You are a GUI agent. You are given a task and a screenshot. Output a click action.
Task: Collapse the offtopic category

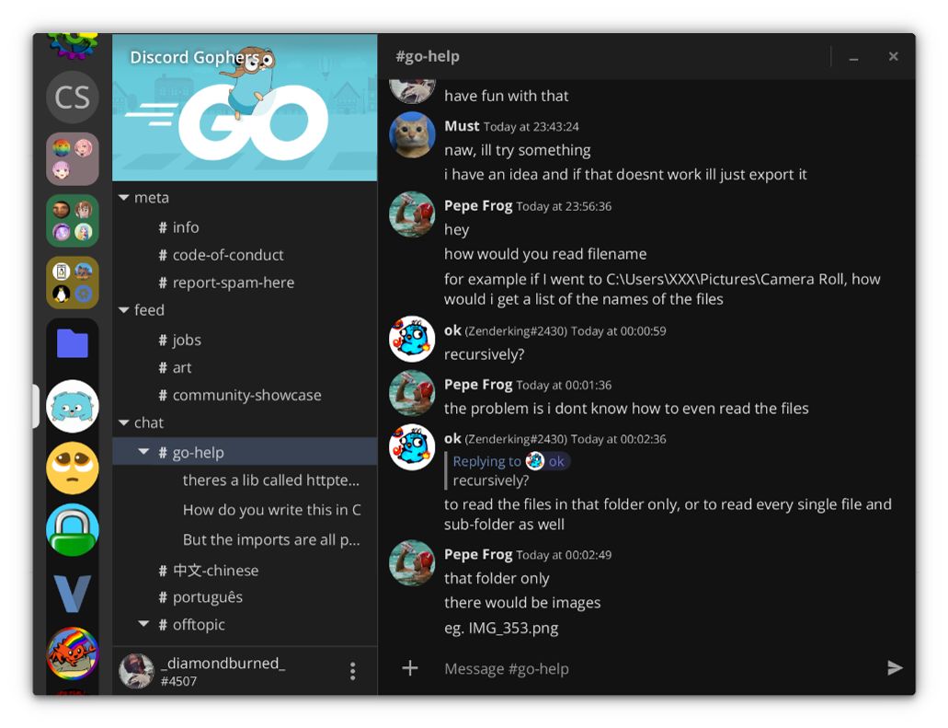coord(143,624)
